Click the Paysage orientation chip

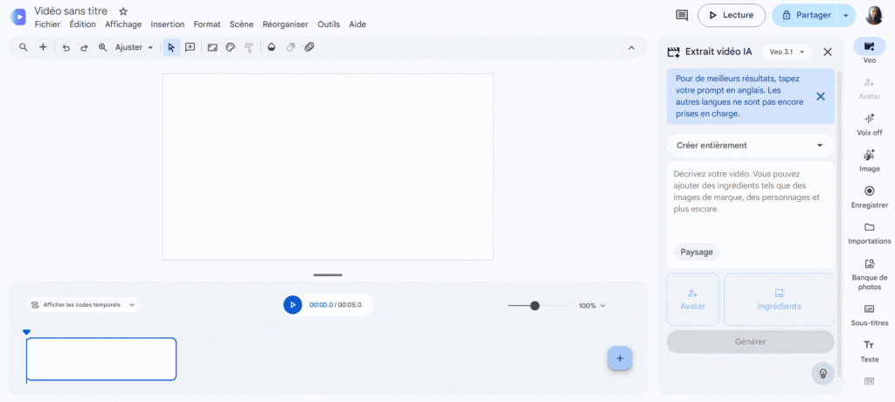pyautogui.click(x=697, y=252)
